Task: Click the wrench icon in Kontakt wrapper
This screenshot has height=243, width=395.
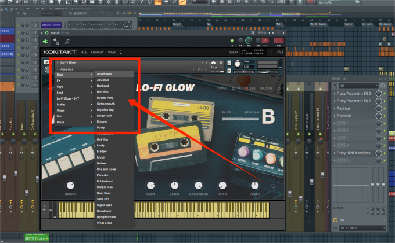Action: (67, 42)
